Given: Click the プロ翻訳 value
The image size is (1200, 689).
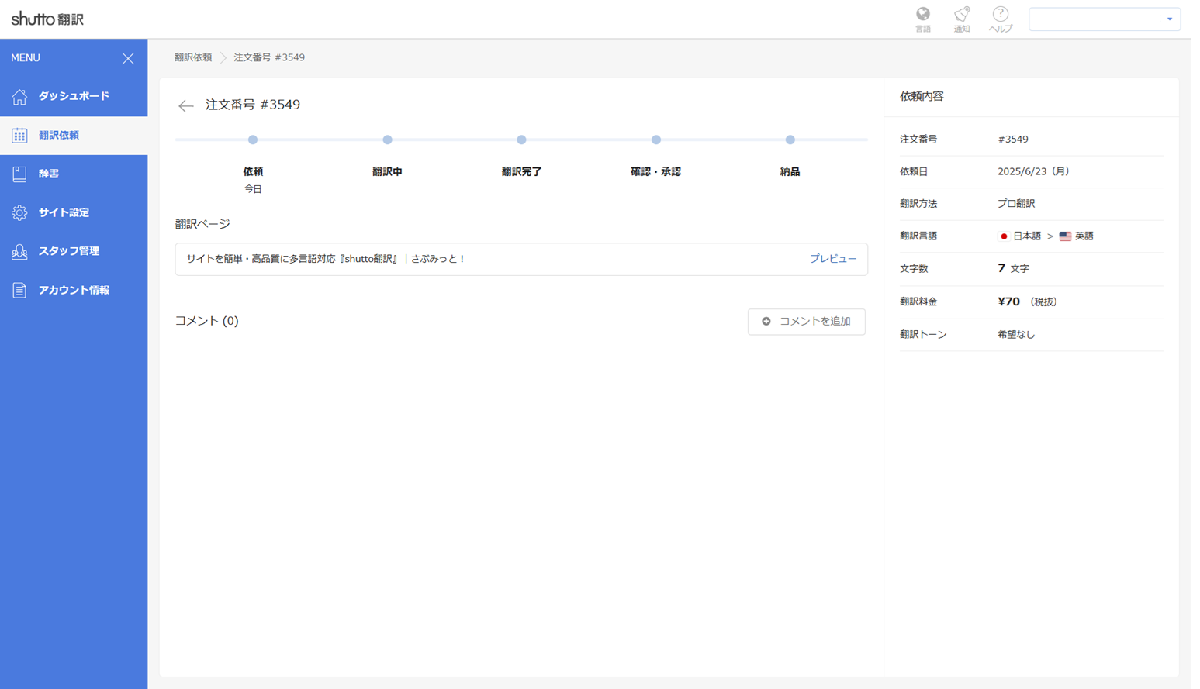Looking at the screenshot, I should [x=1016, y=204].
